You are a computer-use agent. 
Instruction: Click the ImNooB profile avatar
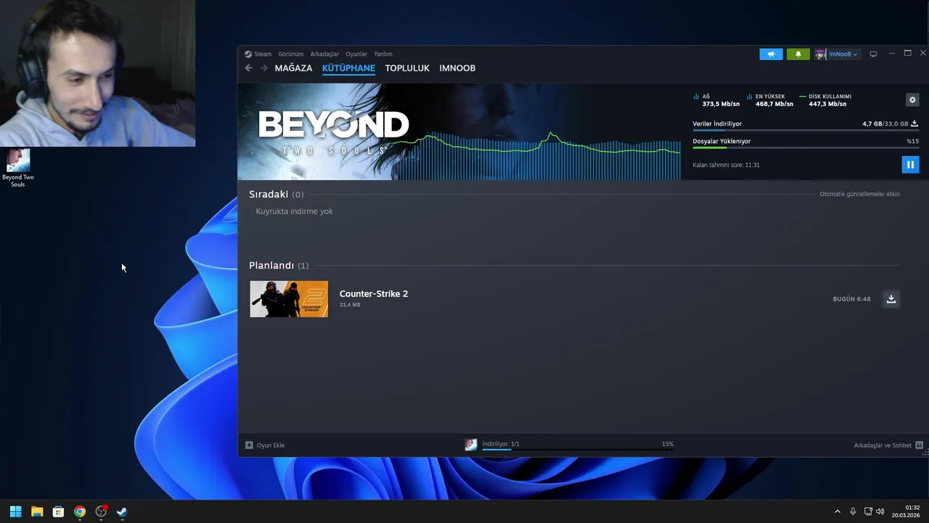(820, 54)
